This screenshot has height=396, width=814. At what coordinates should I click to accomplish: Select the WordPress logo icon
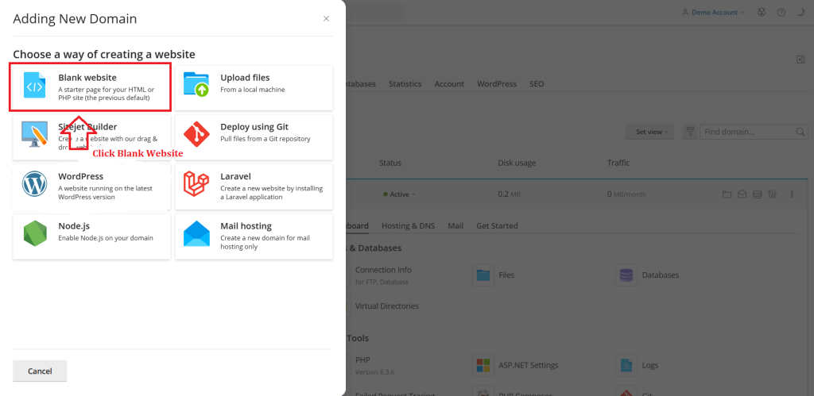(x=35, y=184)
